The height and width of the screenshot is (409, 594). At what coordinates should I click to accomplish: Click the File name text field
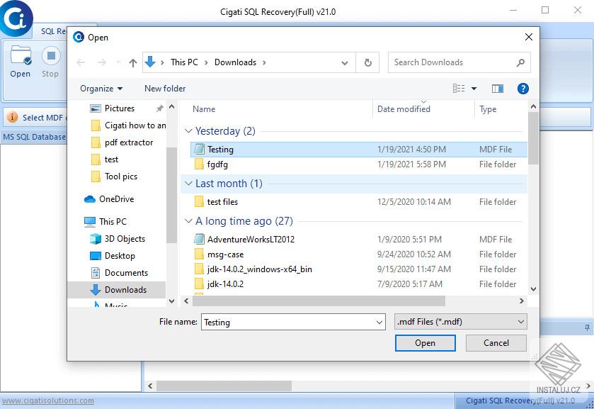coord(288,322)
